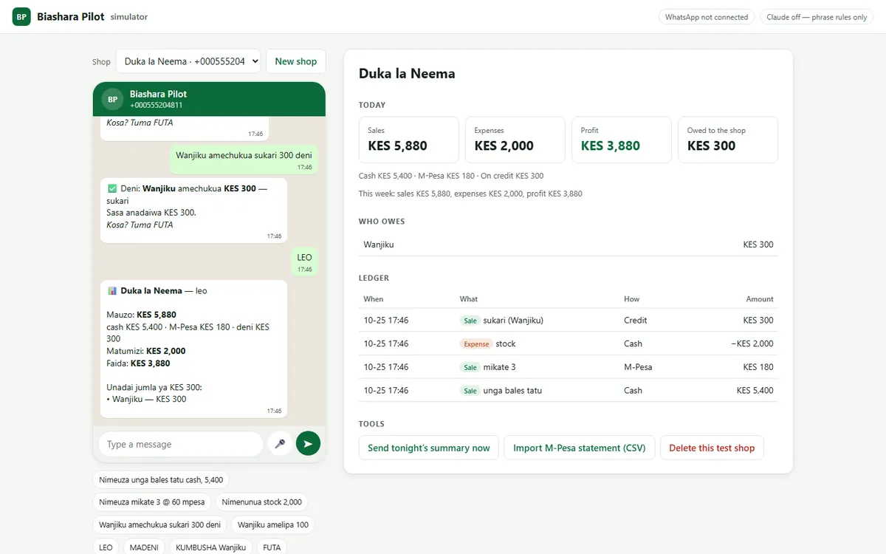
Task: Click the Biashara Pilot title in header
Action: coord(71,16)
